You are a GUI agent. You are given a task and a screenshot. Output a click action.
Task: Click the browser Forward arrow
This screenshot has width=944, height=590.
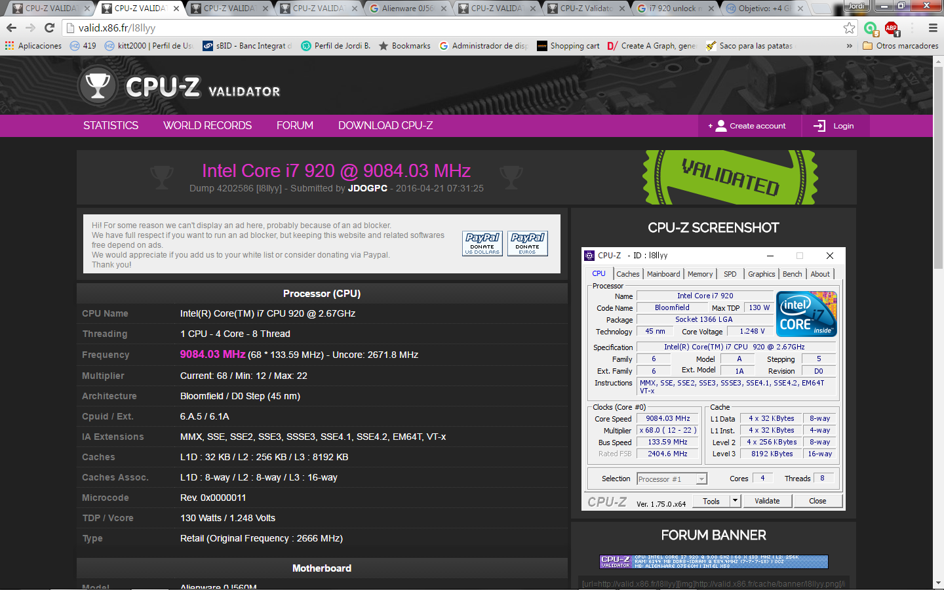coord(30,28)
